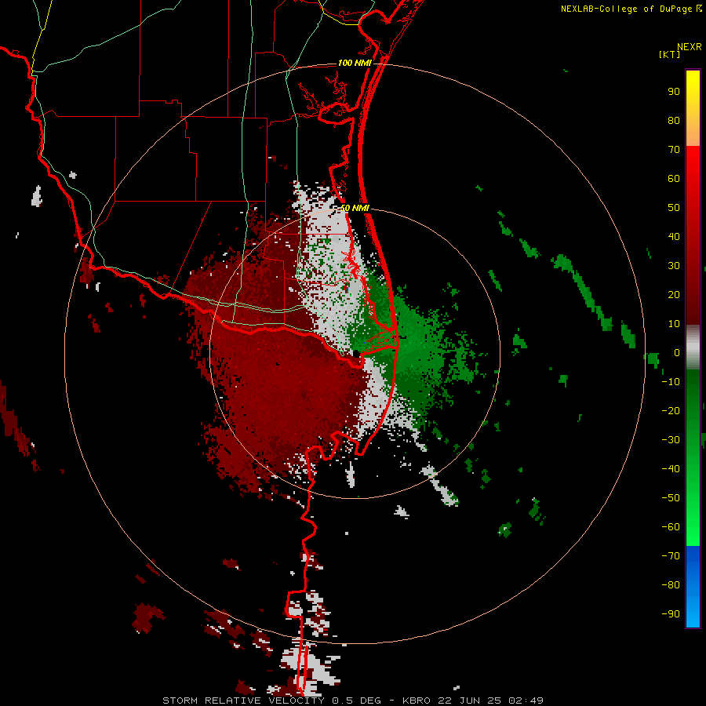706x706 pixels.
Task: Click the KBRO 22 JUN 25 02:49 timestamp
Action: [x=473, y=701]
